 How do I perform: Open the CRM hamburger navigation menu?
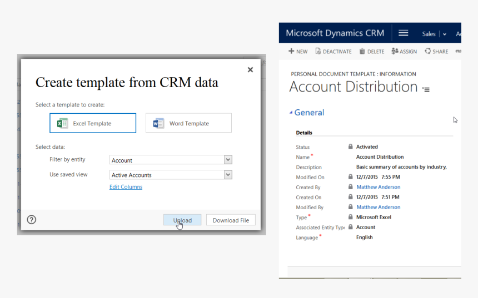[404, 33]
